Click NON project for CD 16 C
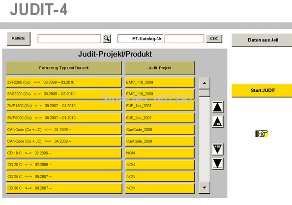292x205 pixels. (x=160, y=153)
